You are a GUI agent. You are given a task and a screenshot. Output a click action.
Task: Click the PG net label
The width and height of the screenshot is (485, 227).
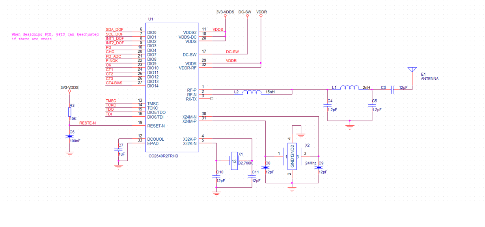pyautogui.click(x=108, y=47)
